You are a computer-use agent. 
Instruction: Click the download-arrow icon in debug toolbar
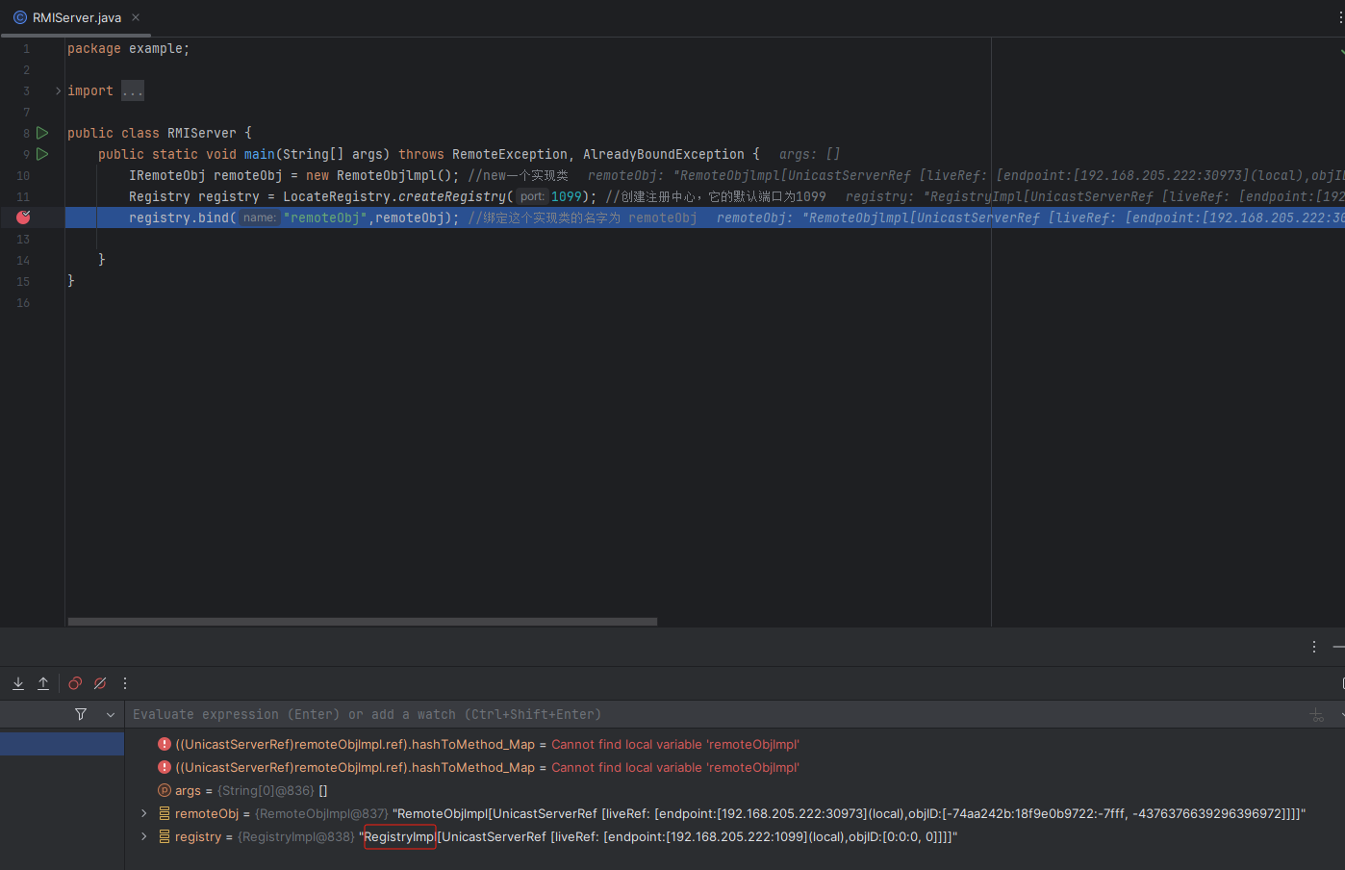pos(18,683)
